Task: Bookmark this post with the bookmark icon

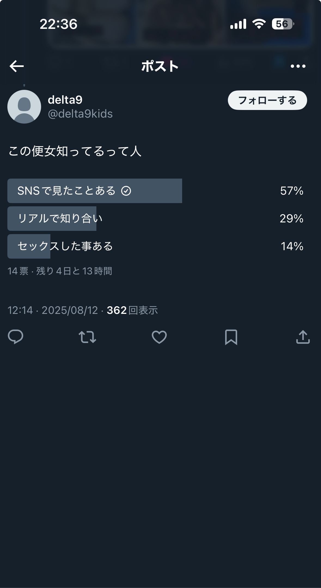Action: point(231,338)
